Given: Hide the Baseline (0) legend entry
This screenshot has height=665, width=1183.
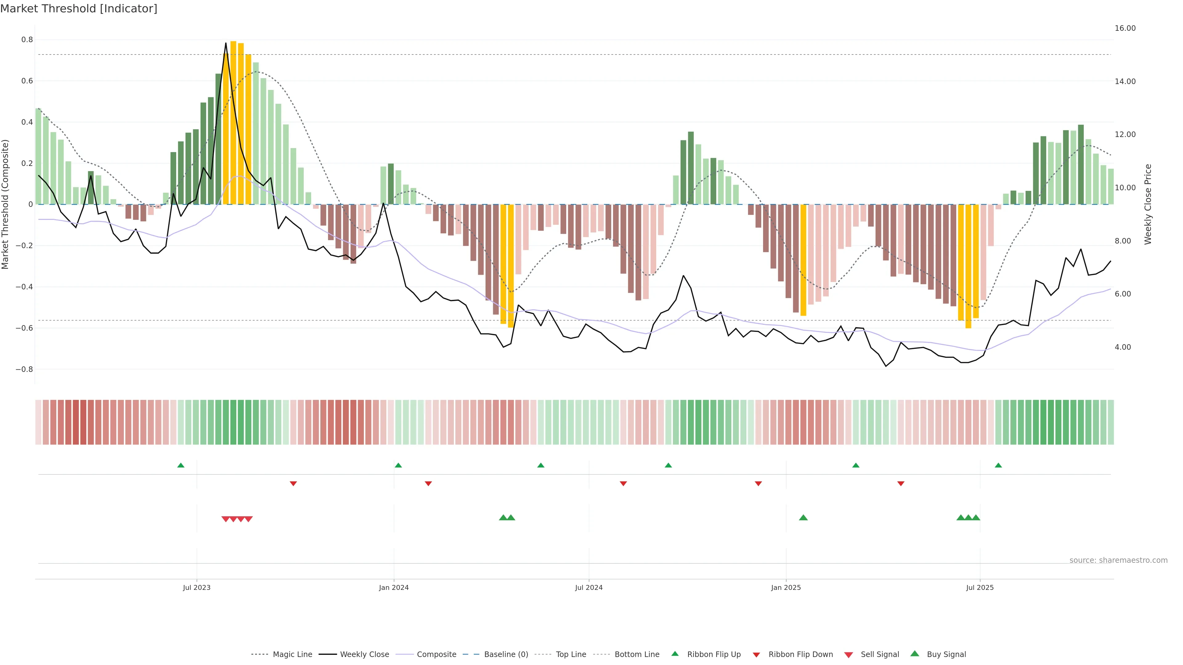Looking at the screenshot, I should 506,655.
